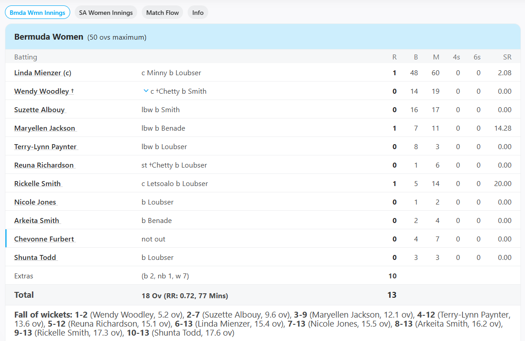Select Shunta Todd 'b Loubser' dismissal text

point(157,257)
